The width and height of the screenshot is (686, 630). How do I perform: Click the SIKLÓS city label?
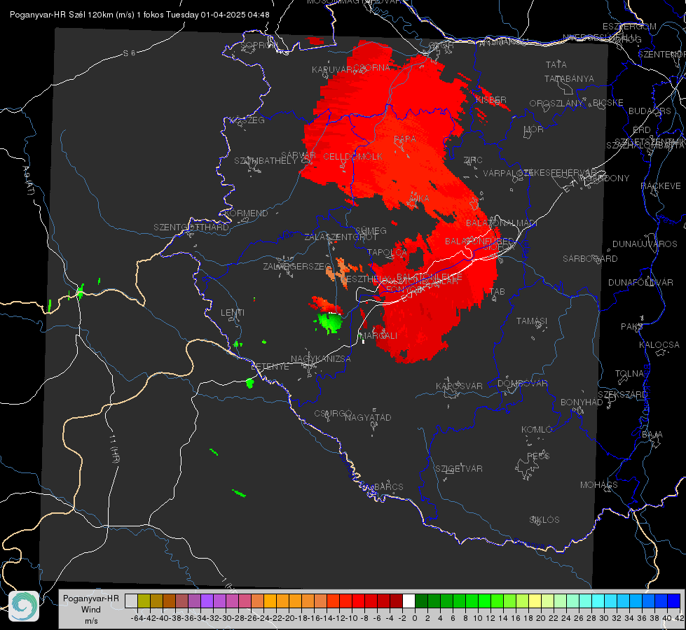tap(544, 520)
